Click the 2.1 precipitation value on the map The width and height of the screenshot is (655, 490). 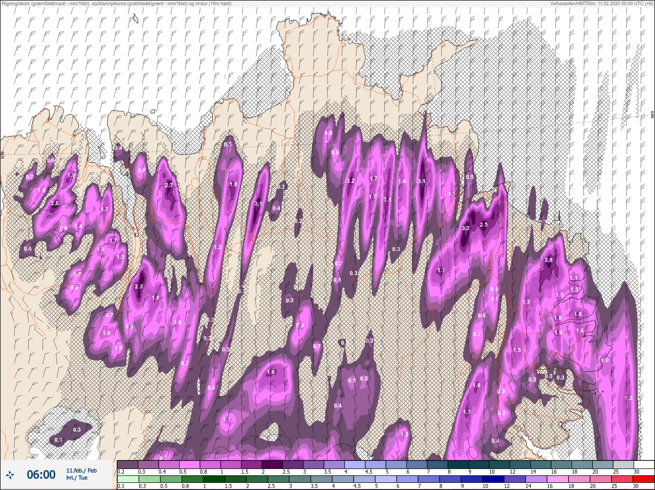387,200
